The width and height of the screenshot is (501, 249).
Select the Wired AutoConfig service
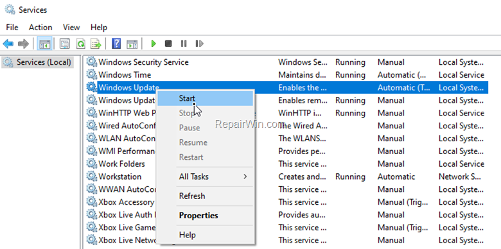coord(286,125)
